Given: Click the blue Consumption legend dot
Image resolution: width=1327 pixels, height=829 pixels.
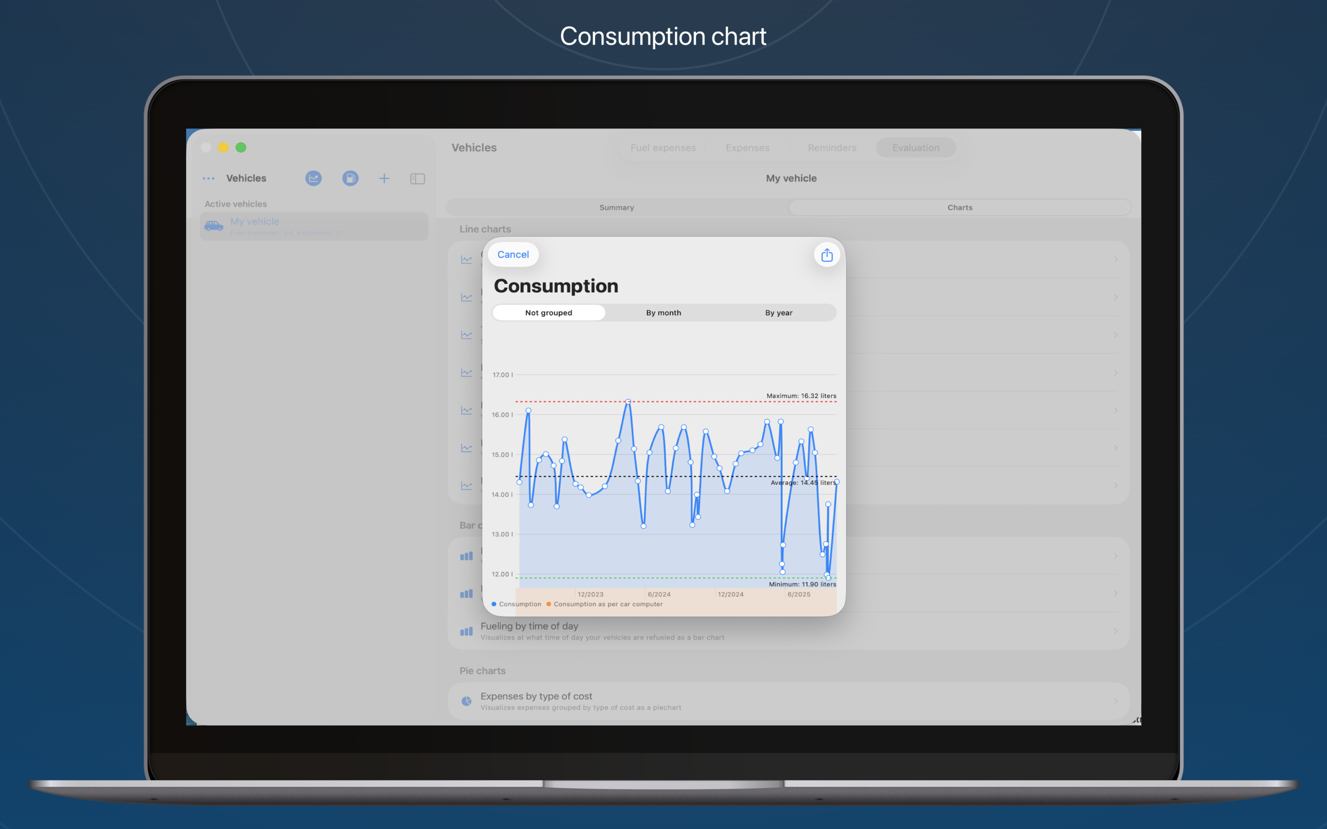Looking at the screenshot, I should (494, 604).
